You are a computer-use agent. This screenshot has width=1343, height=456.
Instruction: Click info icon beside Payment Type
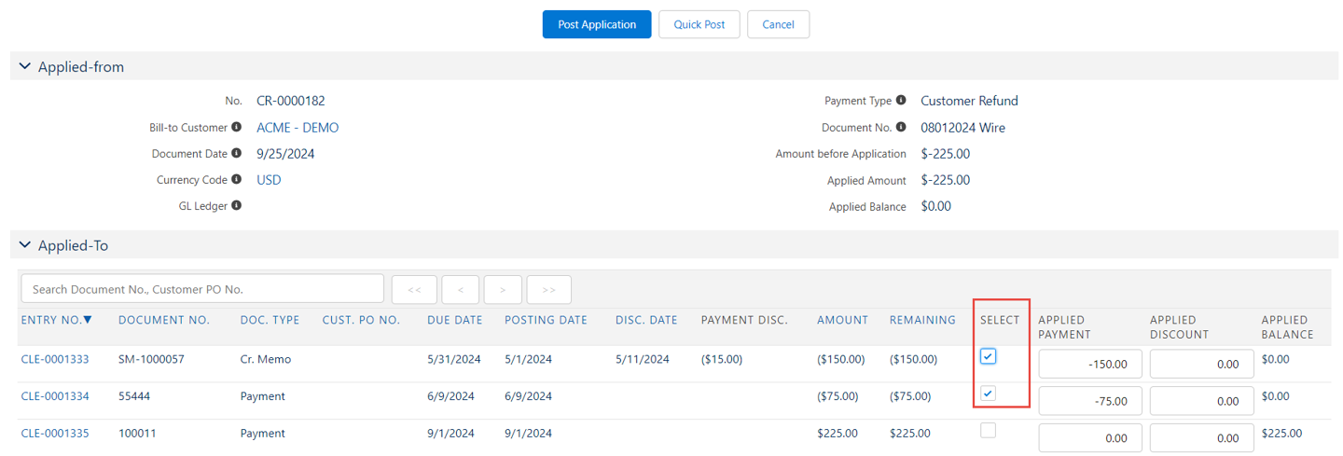point(901,100)
